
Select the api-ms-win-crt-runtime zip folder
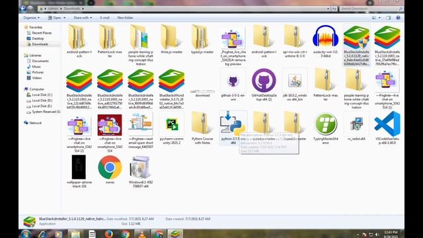click(295, 41)
